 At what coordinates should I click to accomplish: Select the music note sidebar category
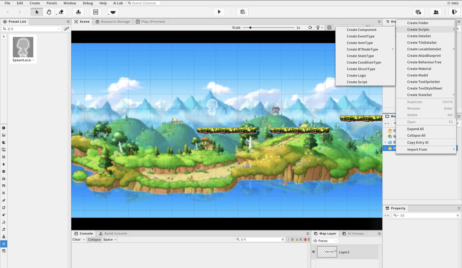tap(4, 229)
